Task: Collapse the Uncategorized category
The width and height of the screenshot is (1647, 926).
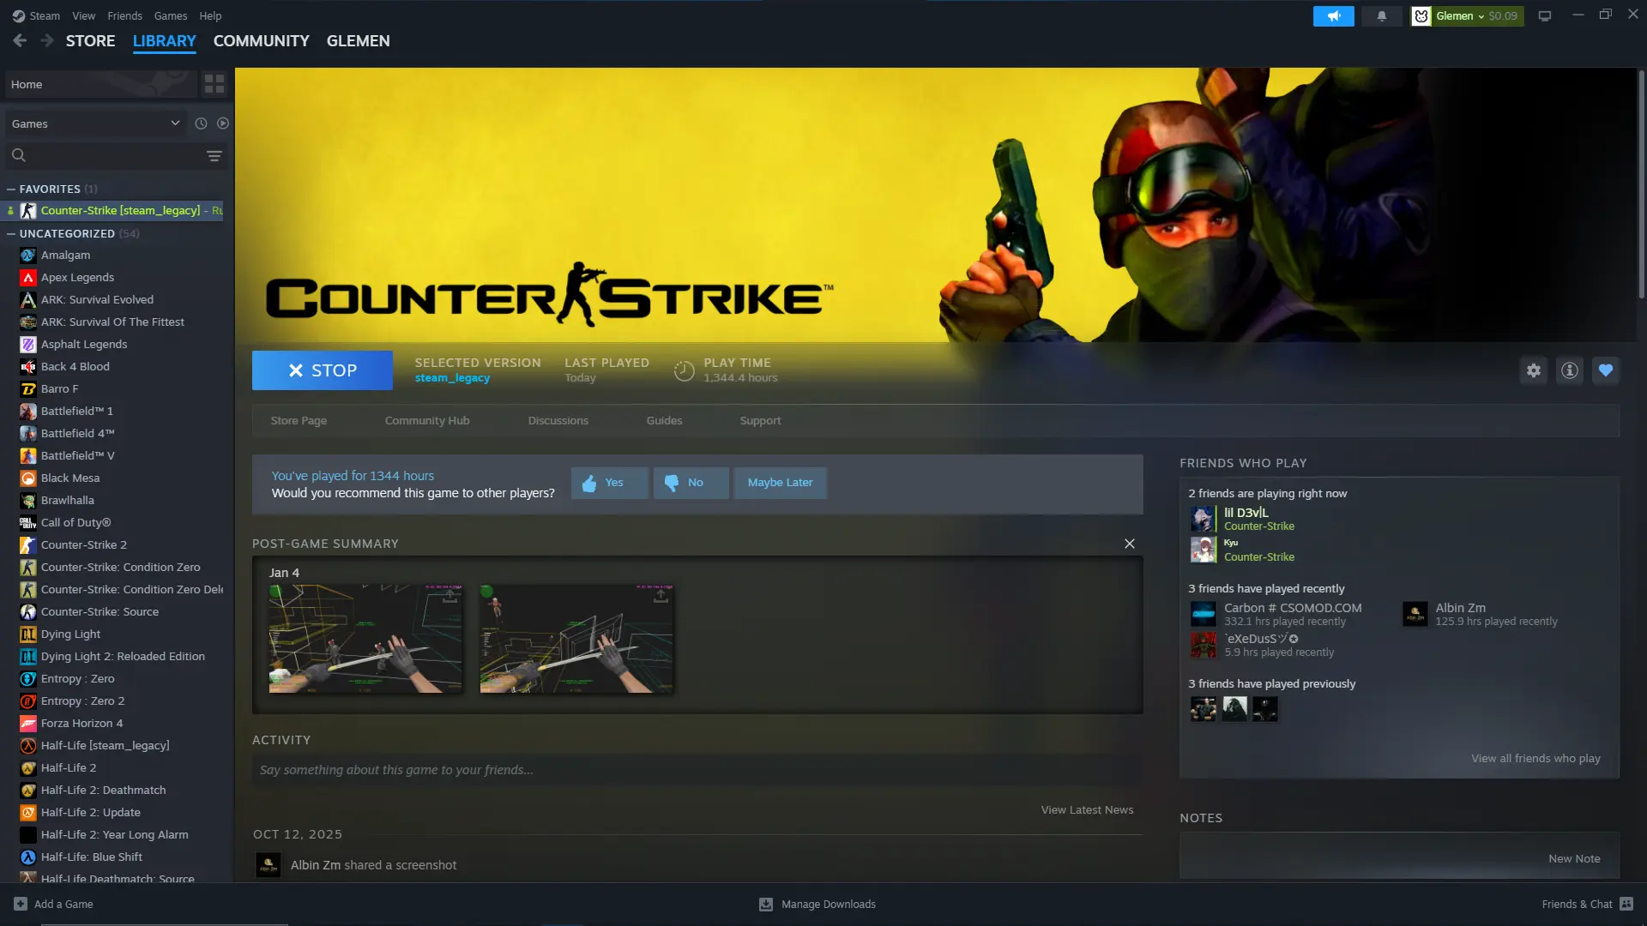Action: pos(11,233)
